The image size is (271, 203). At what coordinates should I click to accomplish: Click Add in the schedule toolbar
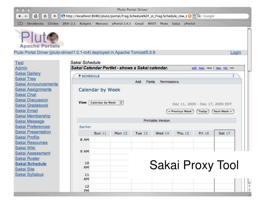click(x=138, y=82)
